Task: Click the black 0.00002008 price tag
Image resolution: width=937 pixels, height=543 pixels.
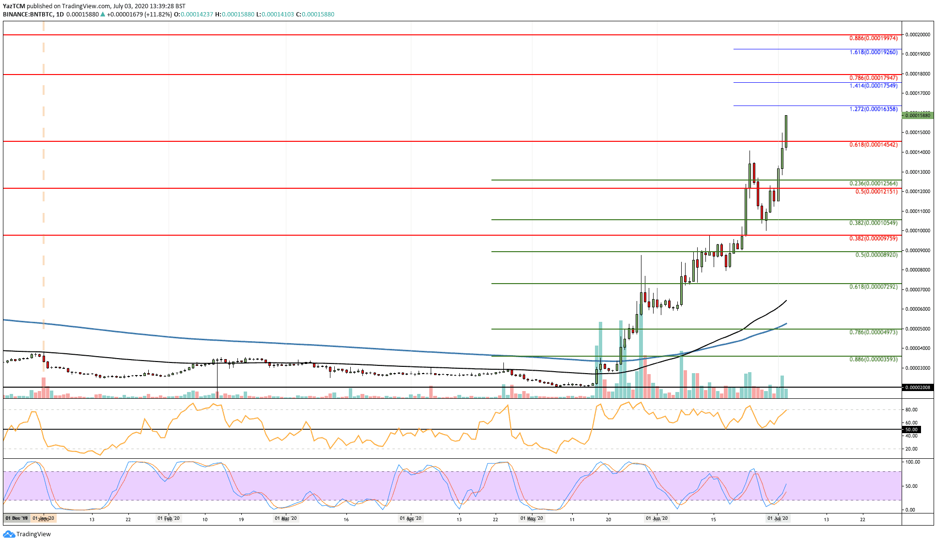Action: (x=917, y=387)
